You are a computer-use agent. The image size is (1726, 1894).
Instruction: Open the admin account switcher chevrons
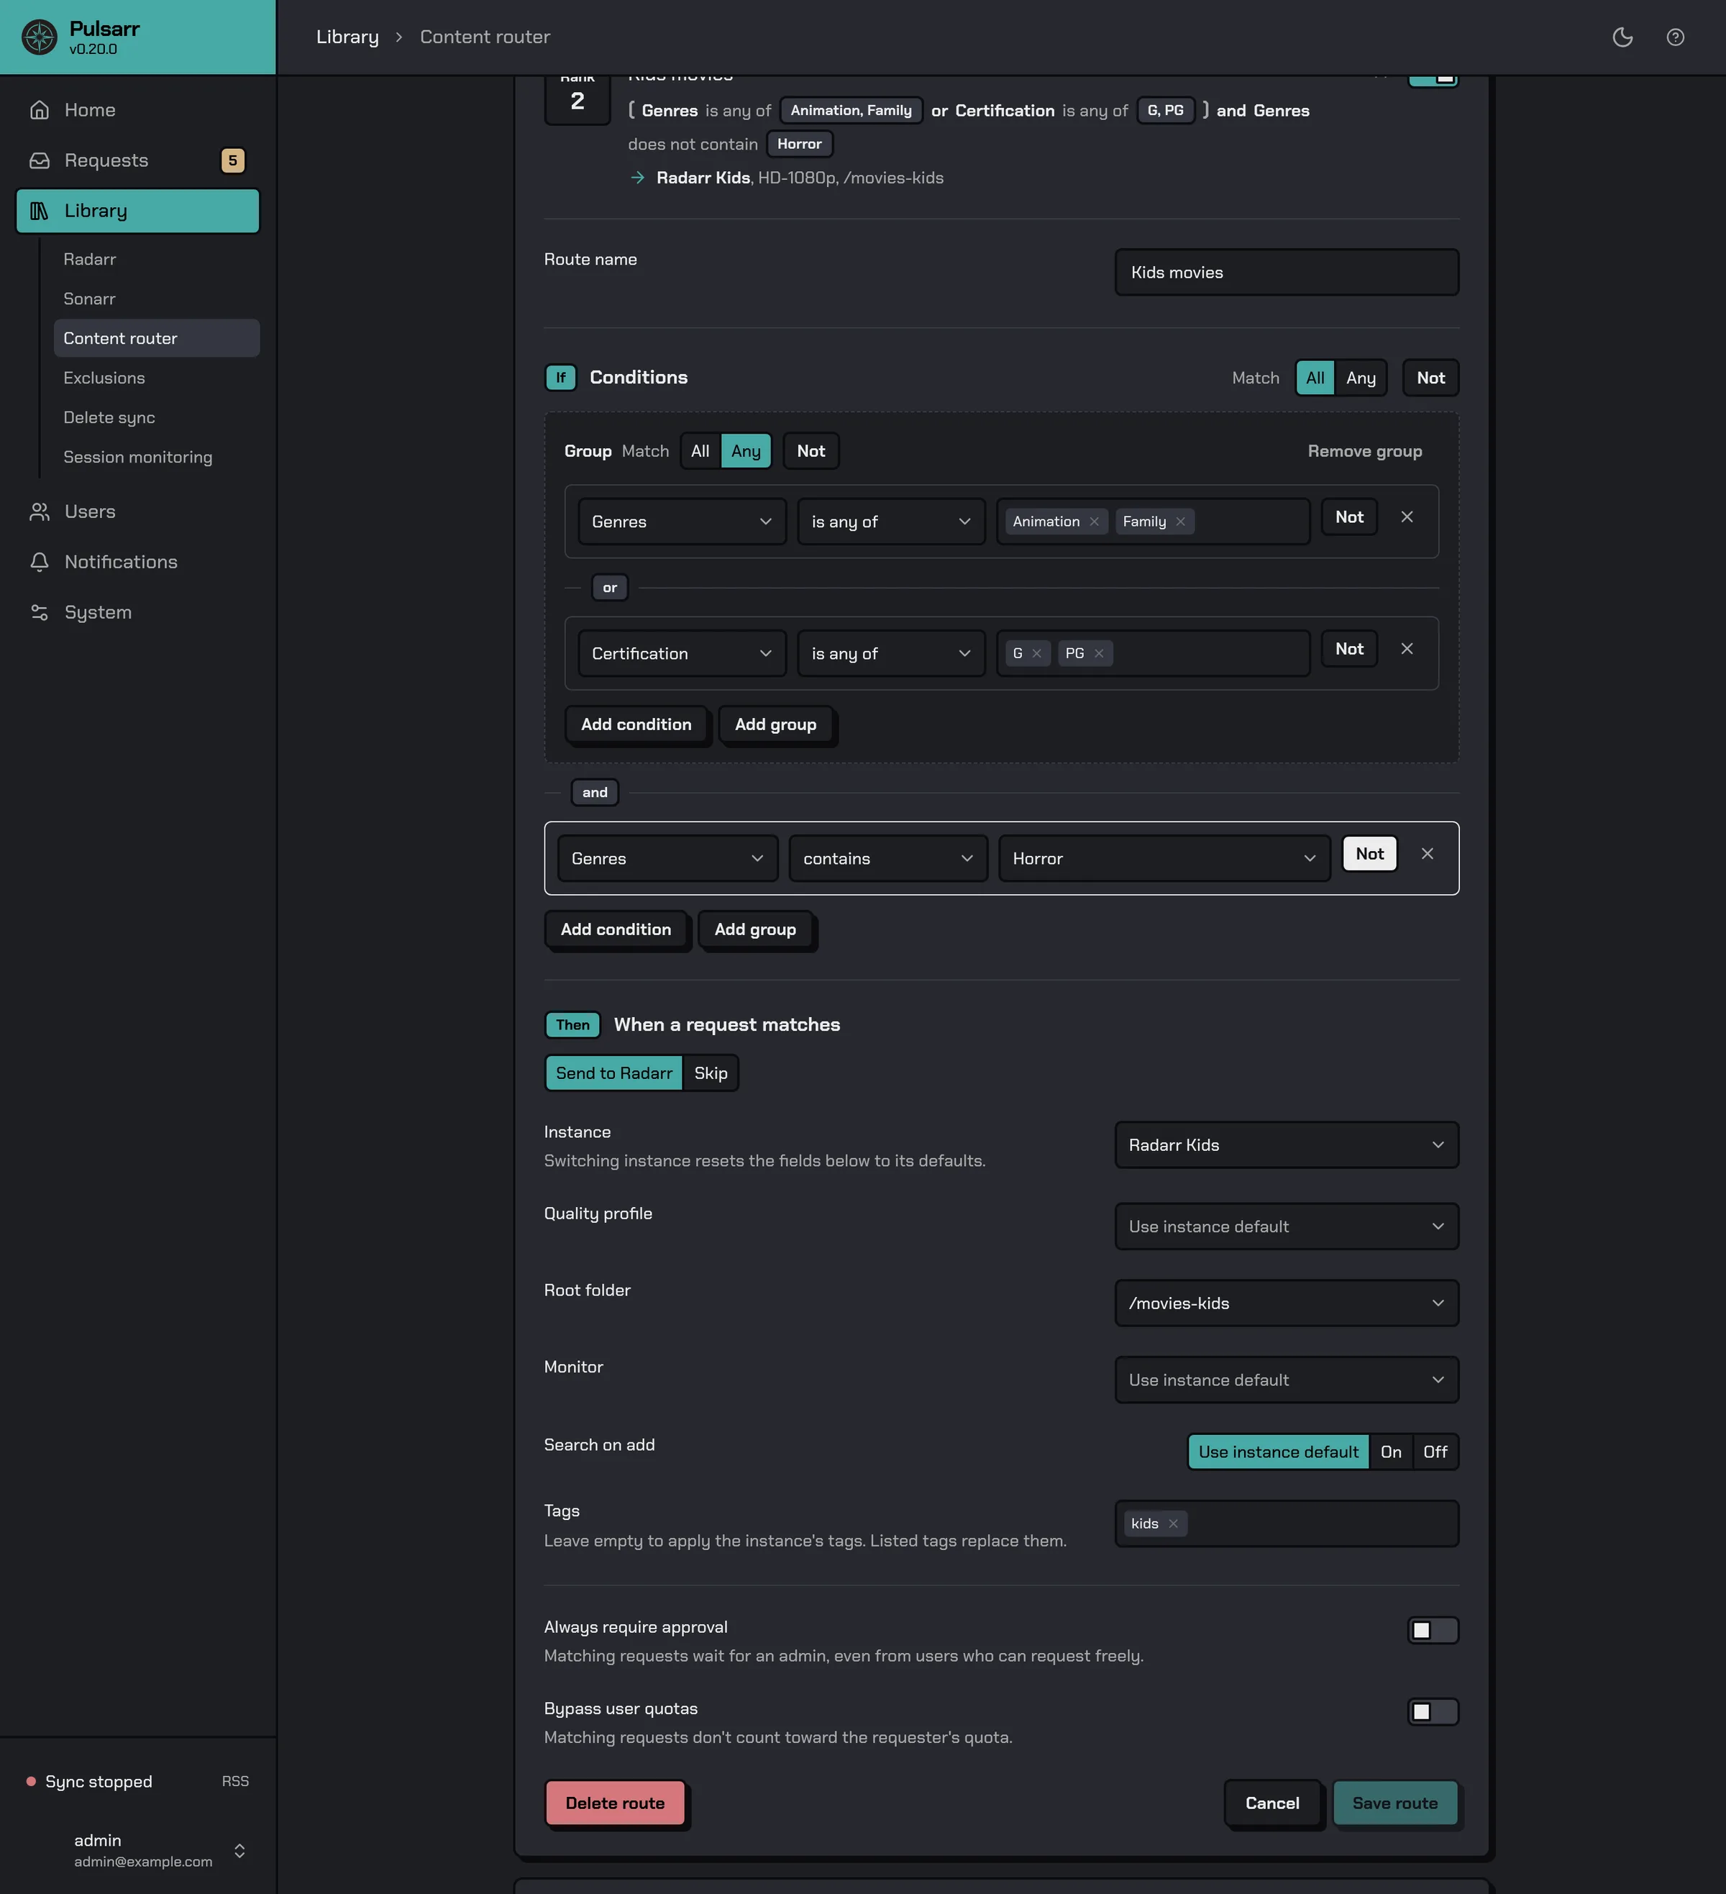[239, 1850]
